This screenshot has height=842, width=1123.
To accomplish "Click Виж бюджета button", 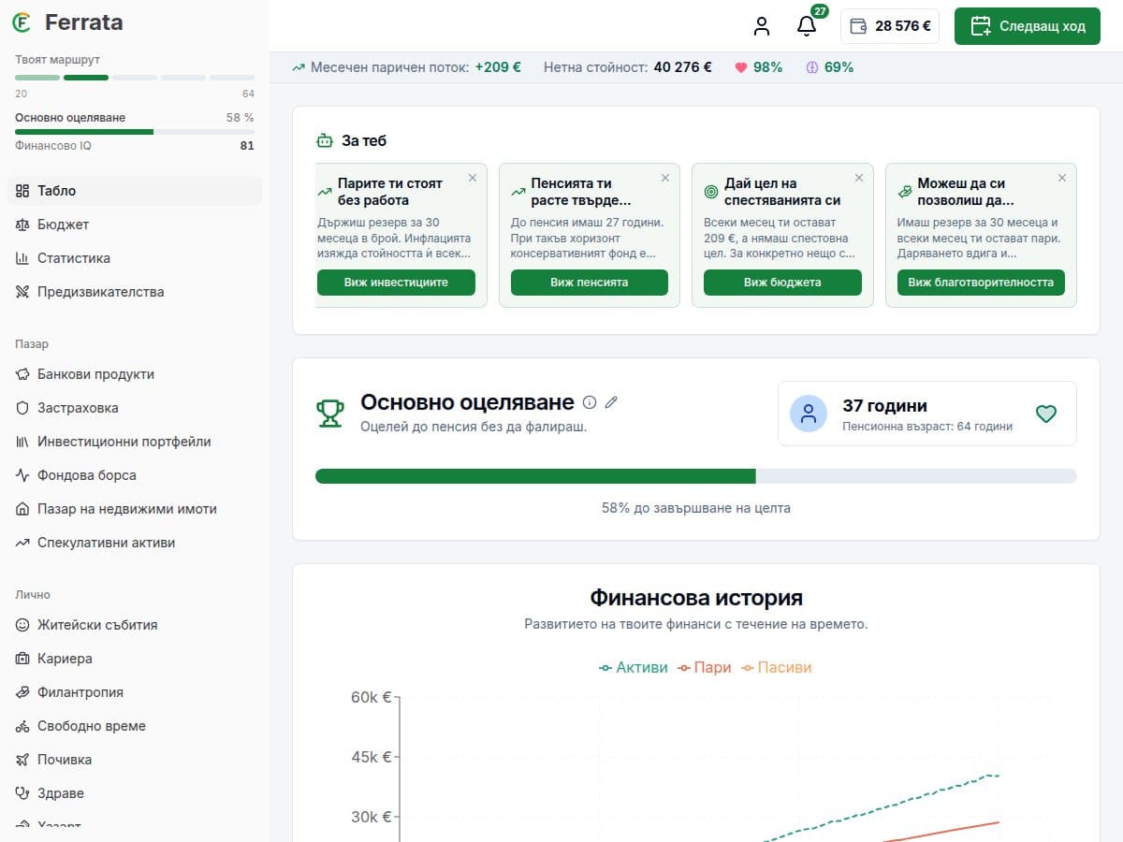I will pos(782,283).
